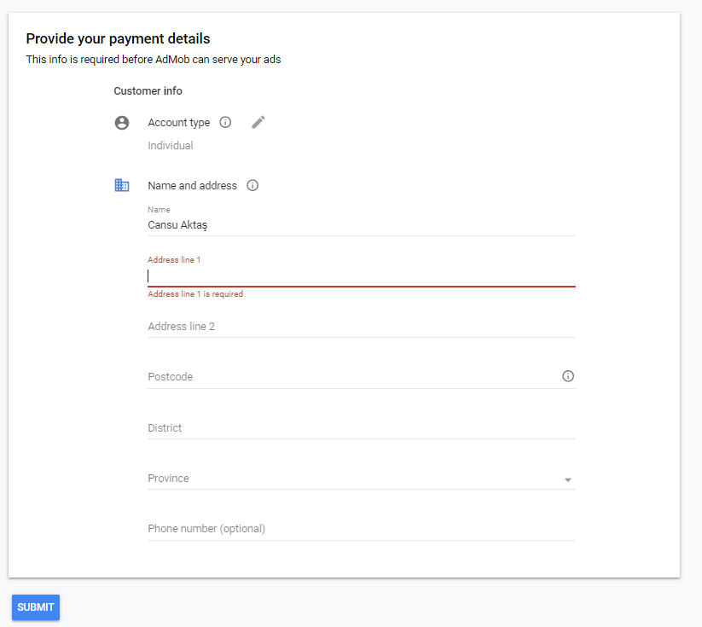Select the Address line 2 field
The width and height of the screenshot is (702, 627).
click(362, 327)
